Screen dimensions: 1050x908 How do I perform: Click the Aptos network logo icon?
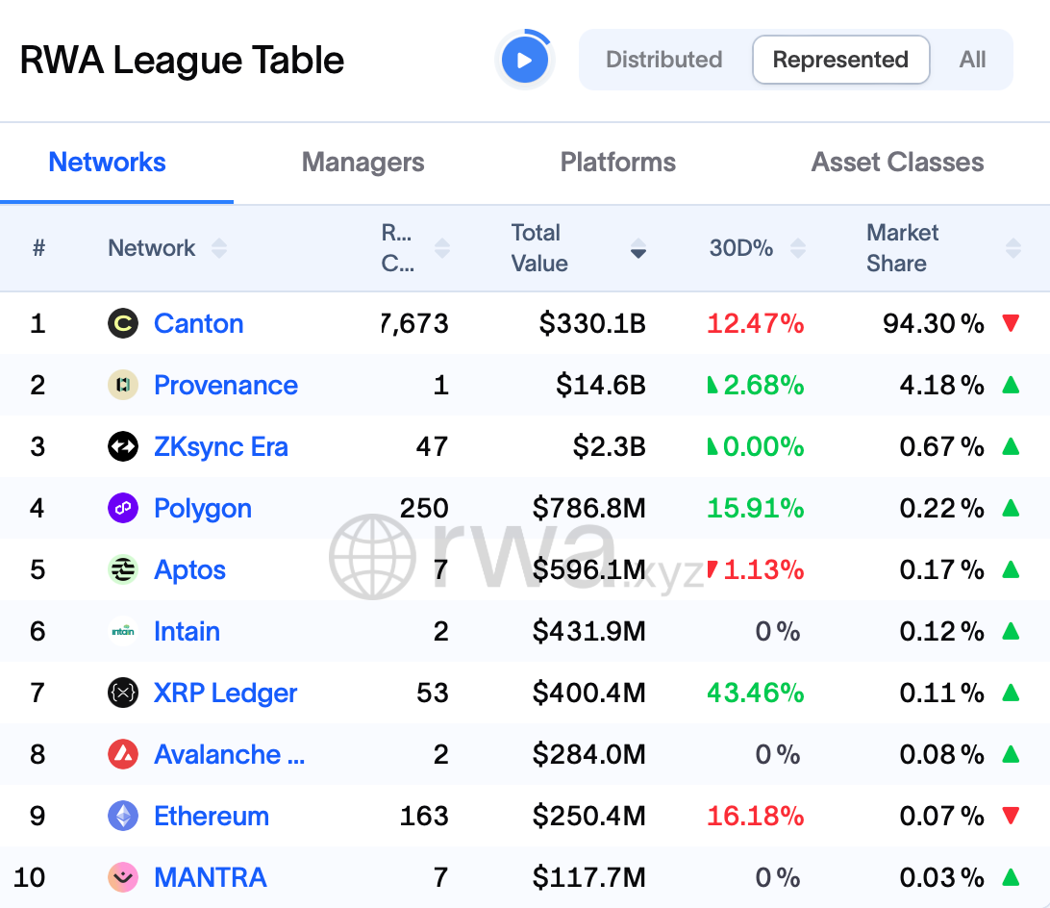(x=123, y=569)
